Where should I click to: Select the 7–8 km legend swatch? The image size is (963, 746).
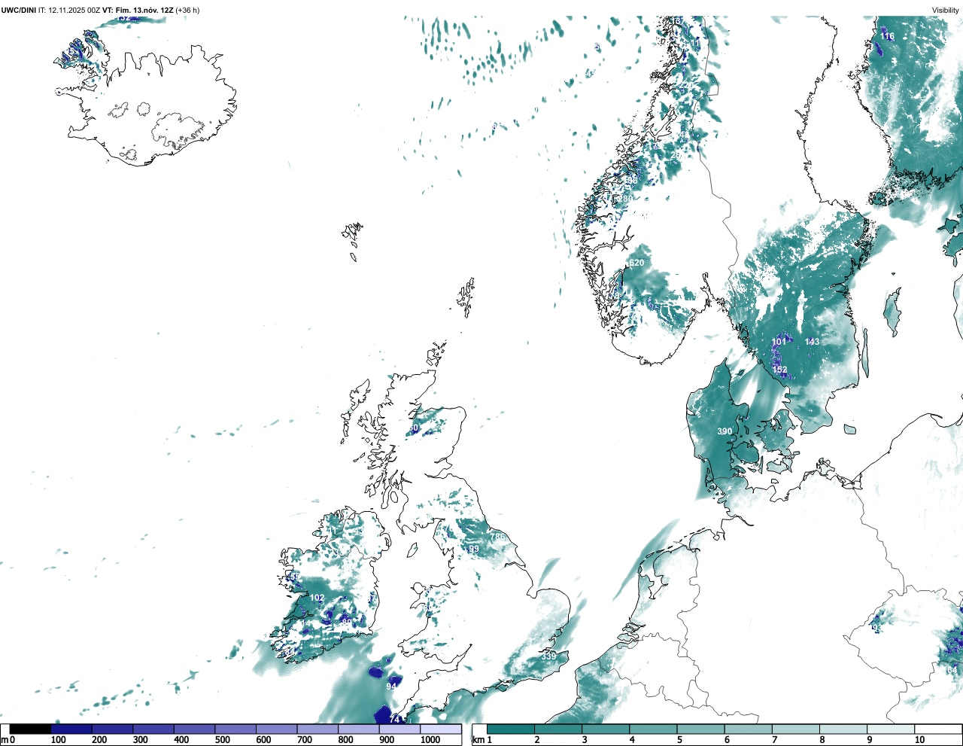(x=796, y=729)
